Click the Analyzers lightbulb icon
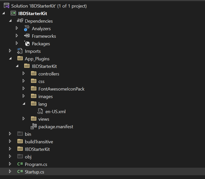Screen dimensions: 205x179 coord(26,28)
